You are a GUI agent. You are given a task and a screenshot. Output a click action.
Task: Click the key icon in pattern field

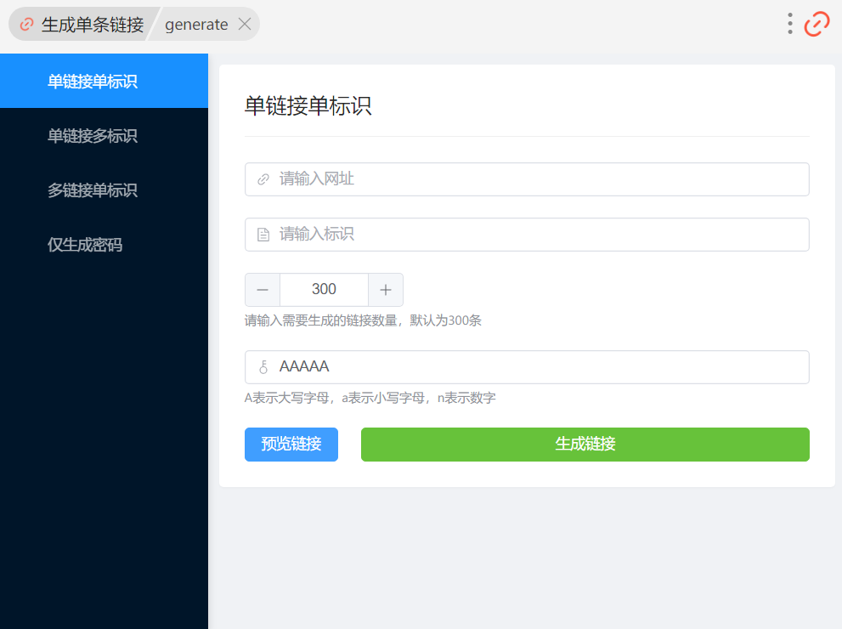pos(263,367)
